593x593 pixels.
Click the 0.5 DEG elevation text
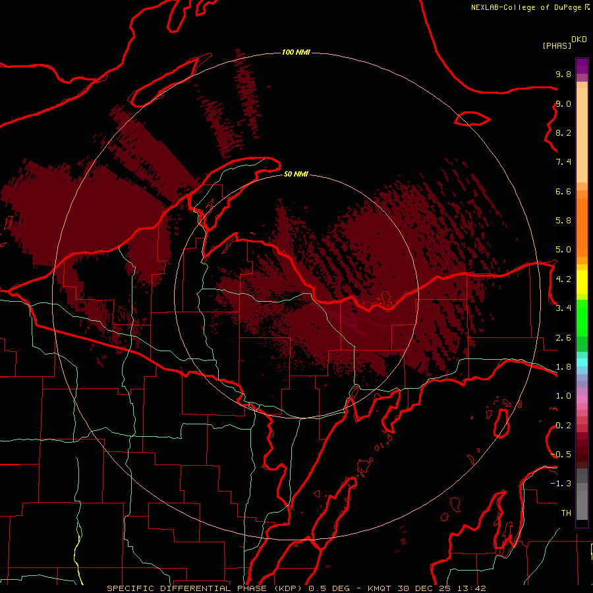pos(327,588)
